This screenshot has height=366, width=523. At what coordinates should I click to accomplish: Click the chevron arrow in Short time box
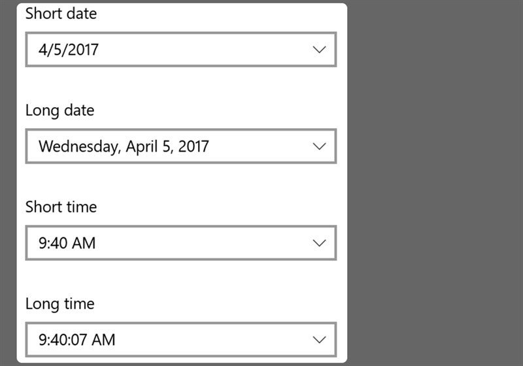319,243
